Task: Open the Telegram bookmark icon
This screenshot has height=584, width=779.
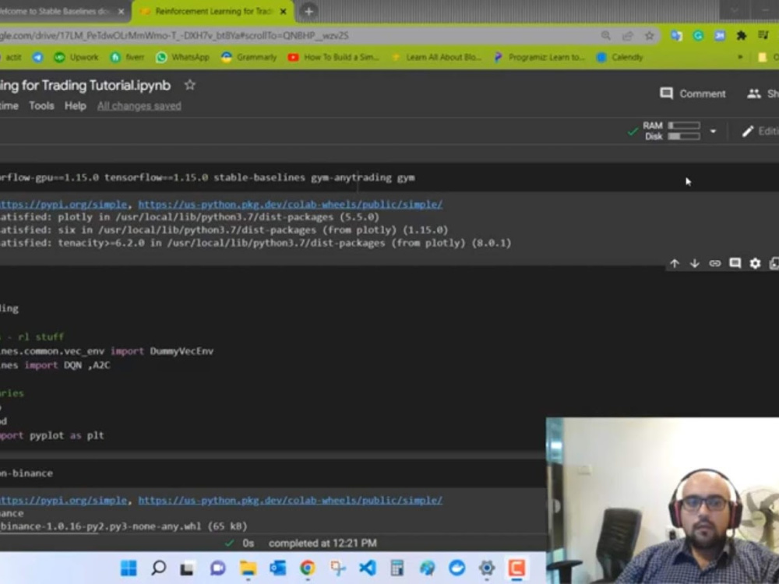Action: coord(37,57)
